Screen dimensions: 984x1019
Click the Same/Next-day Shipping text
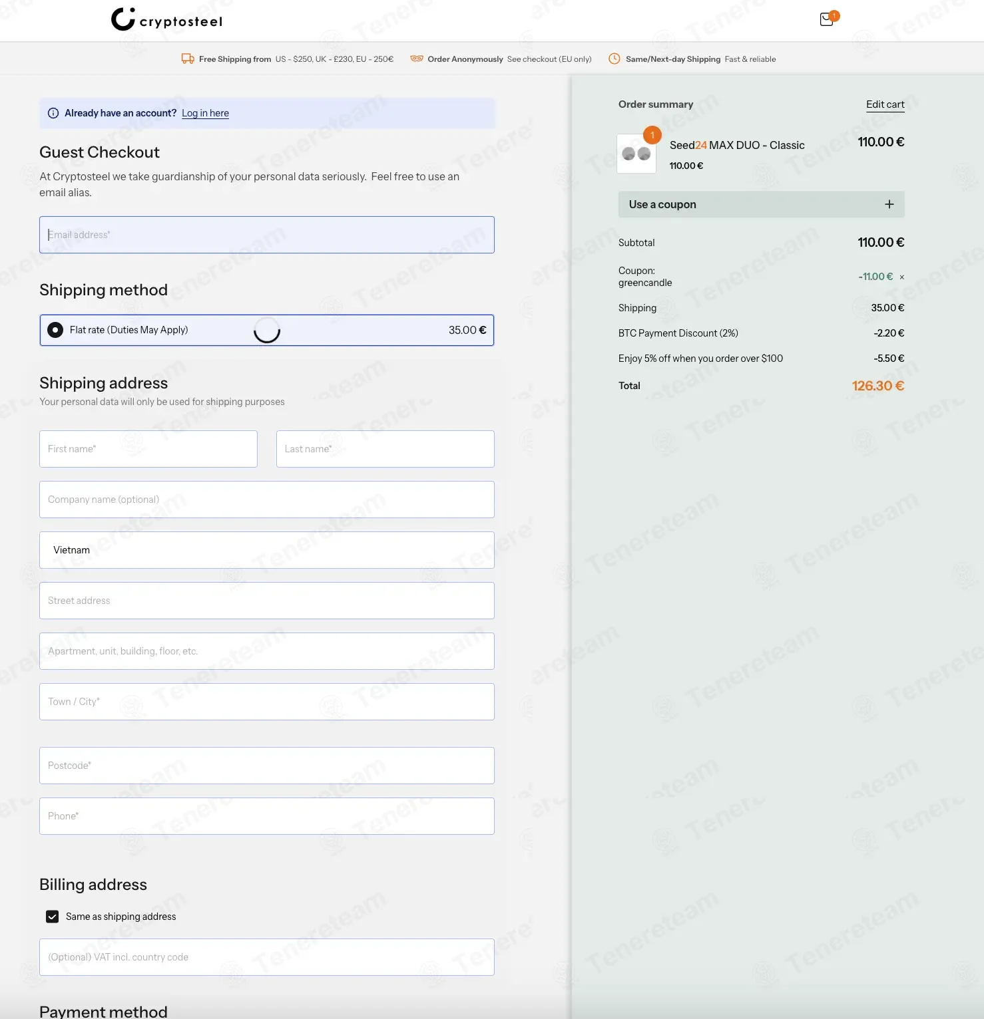tap(673, 59)
